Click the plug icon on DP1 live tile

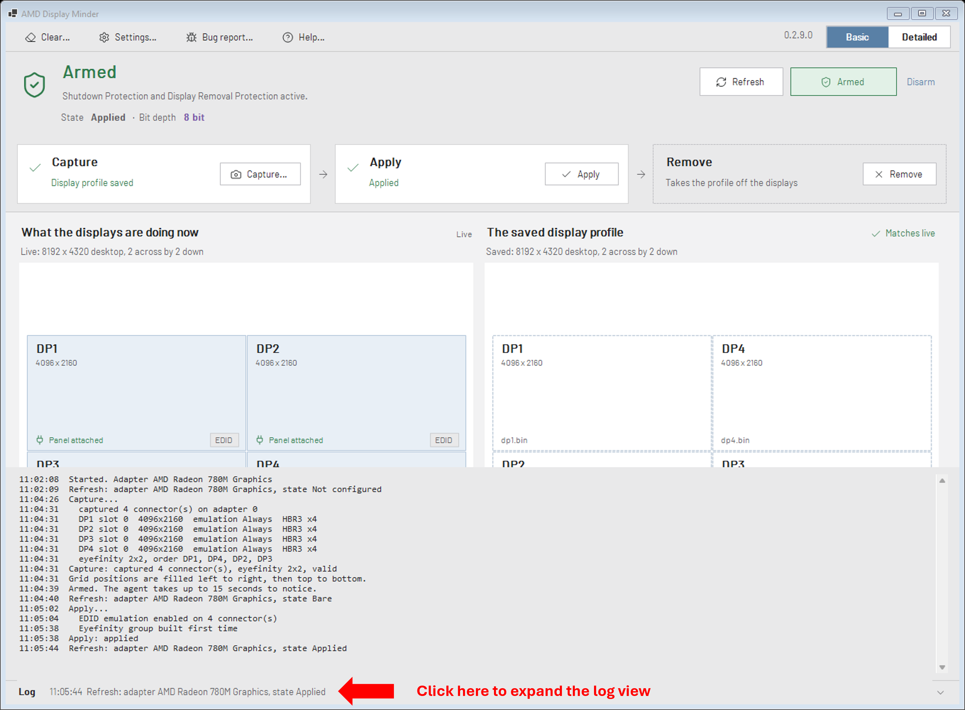[40, 440]
